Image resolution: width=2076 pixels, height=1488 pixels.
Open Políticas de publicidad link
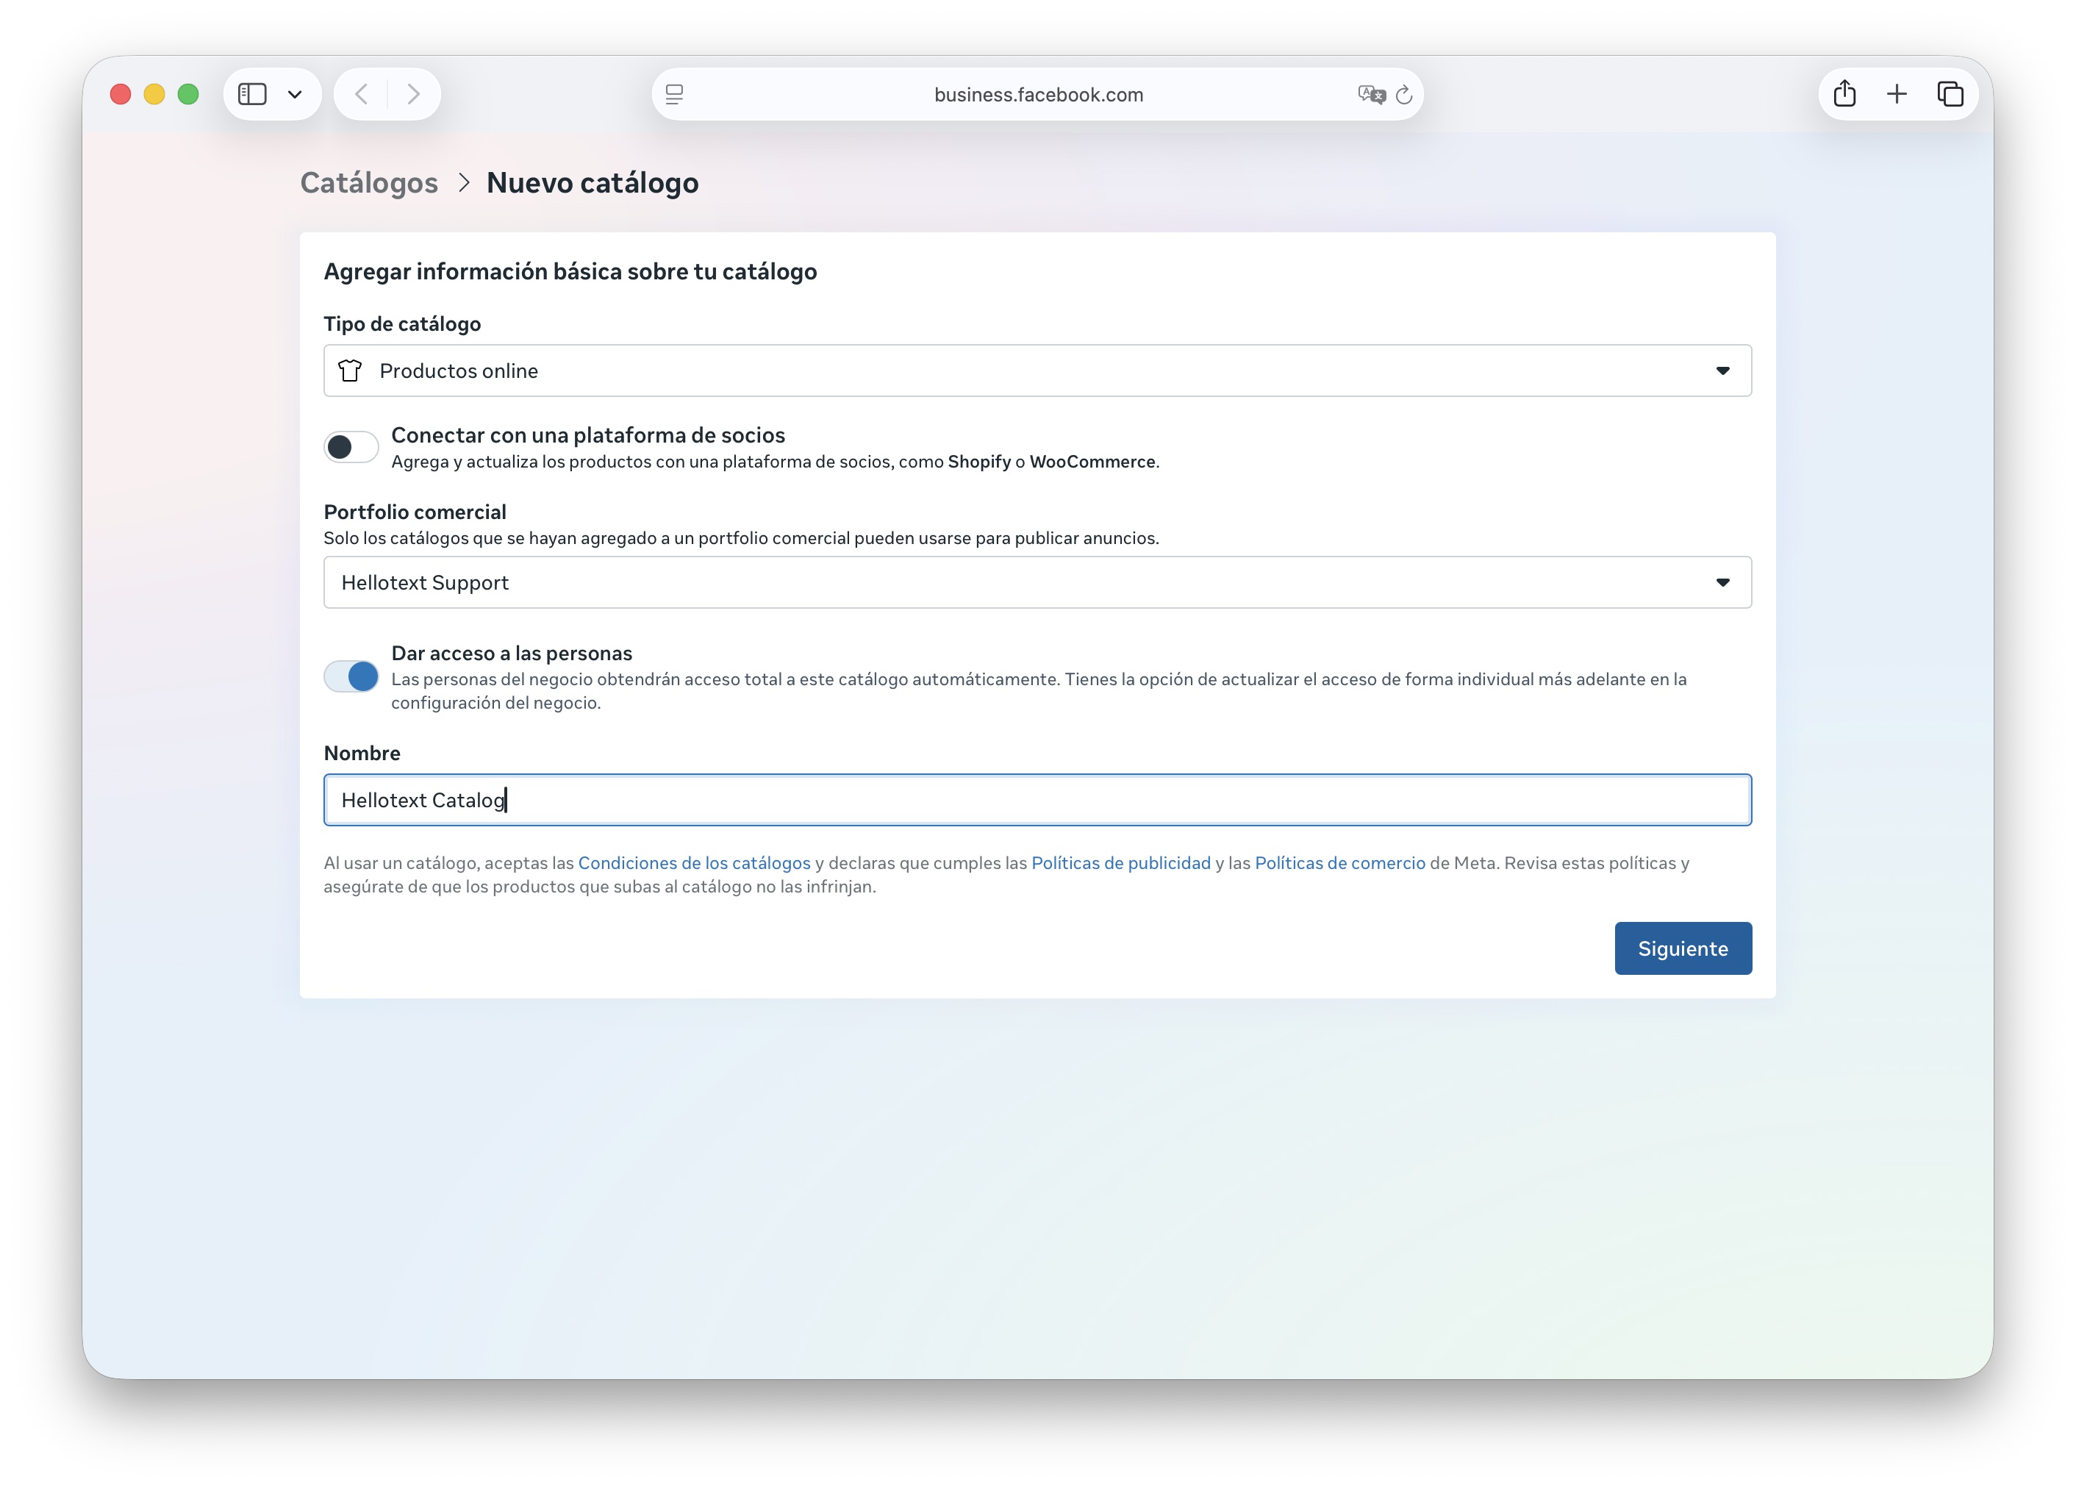point(1120,863)
